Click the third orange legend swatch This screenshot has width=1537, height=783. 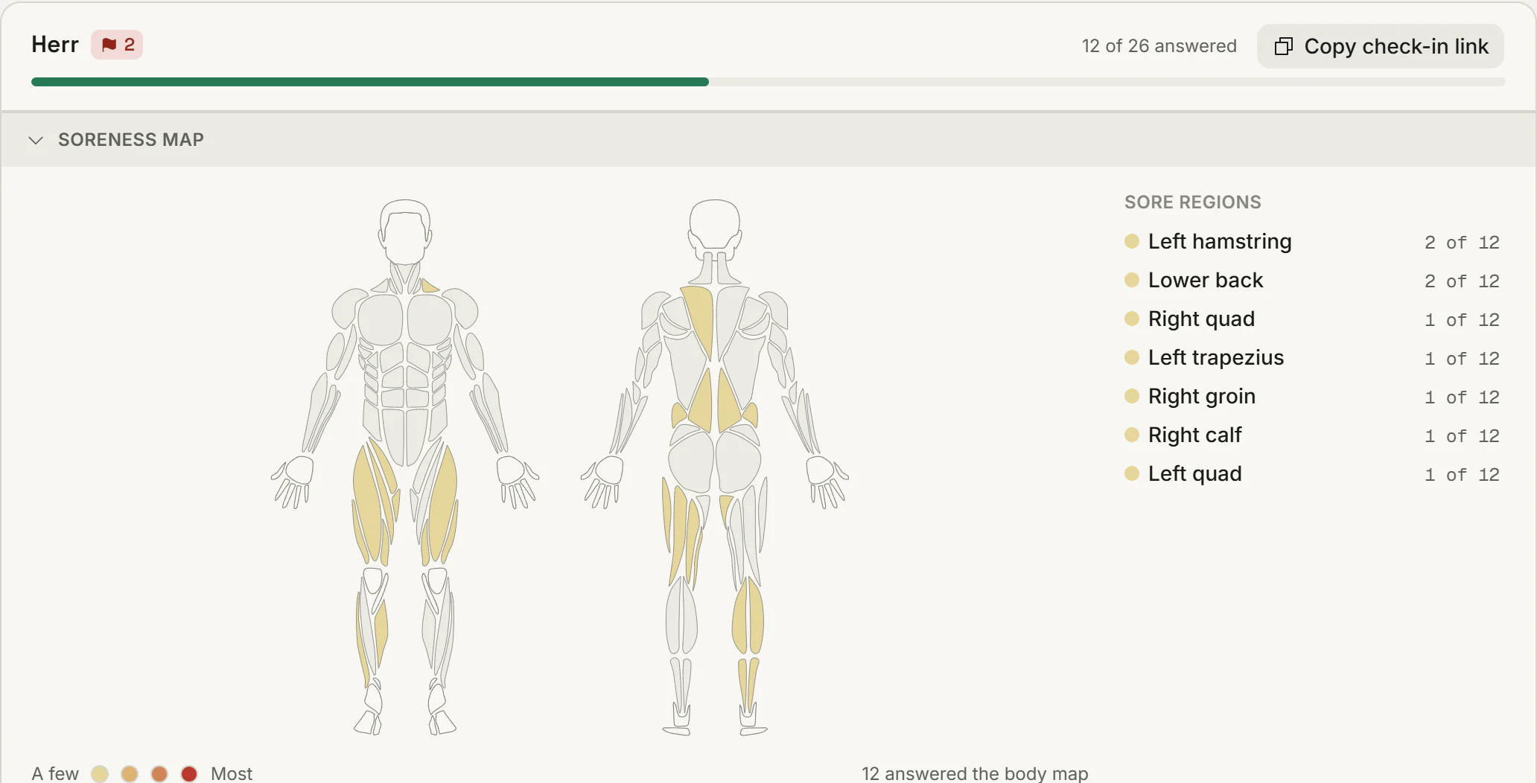159,774
